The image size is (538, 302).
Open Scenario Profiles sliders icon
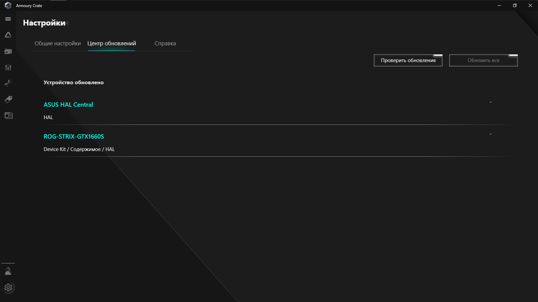coord(8,67)
